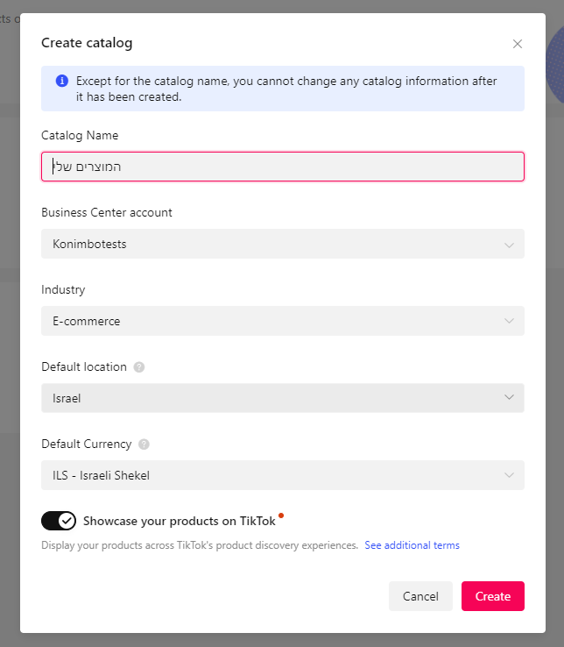Viewport: 564px width, 647px height.
Task: Open the See additional terms link
Action: (x=412, y=545)
